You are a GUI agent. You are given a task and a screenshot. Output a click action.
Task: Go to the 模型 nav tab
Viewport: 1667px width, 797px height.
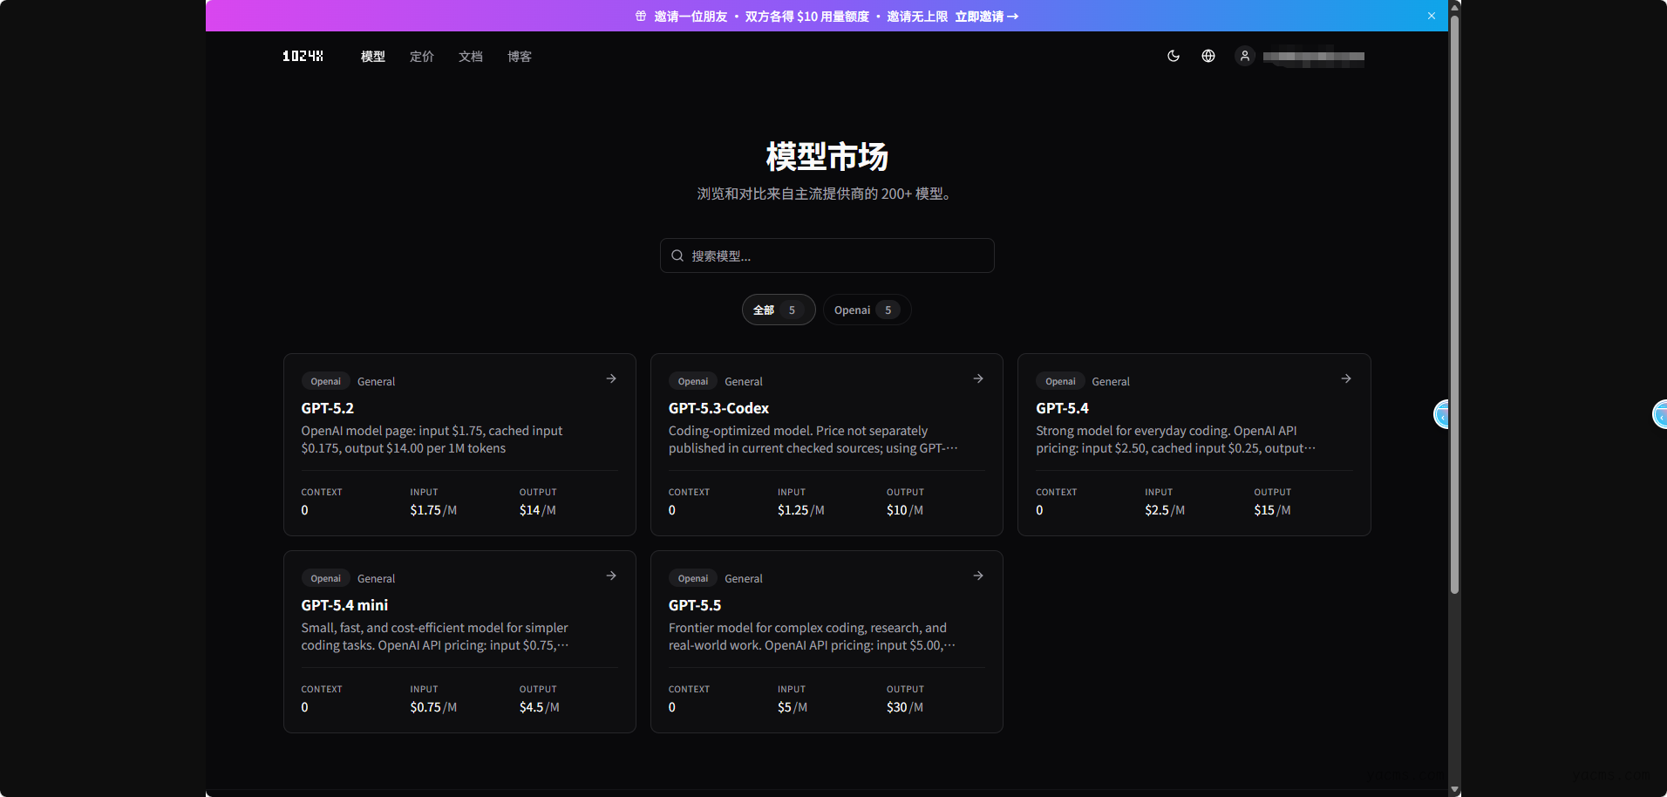(373, 56)
